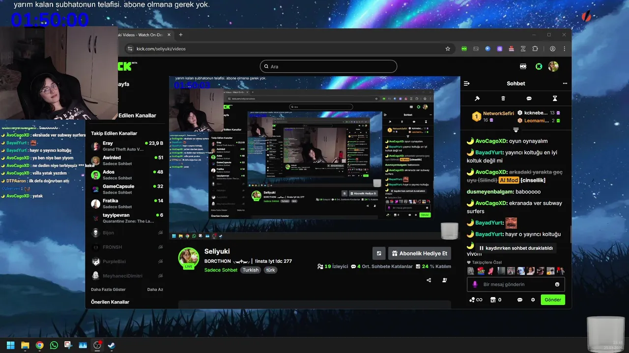
Task: Open the profile avatar menu in Kick header
Action: [553, 66]
